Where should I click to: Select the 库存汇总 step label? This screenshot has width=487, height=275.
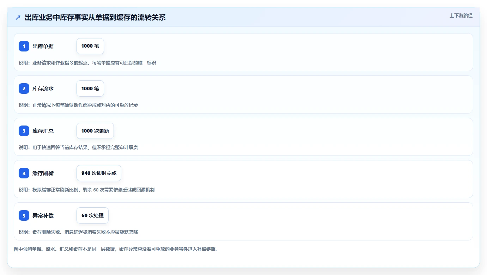coord(43,131)
